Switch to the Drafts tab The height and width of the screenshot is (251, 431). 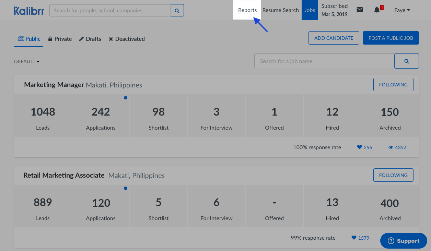point(90,39)
